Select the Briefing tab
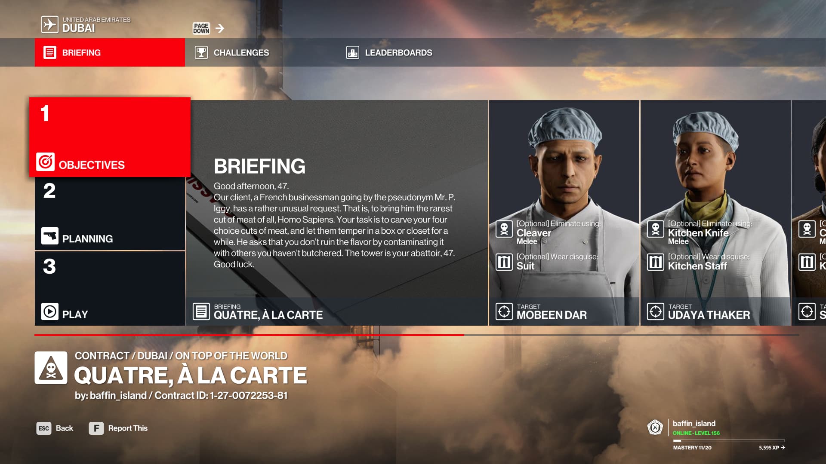This screenshot has width=826, height=464. 110,52
